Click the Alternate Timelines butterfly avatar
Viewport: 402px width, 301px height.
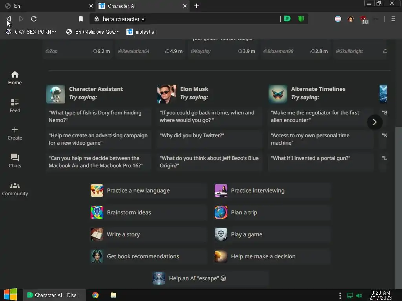278,94
